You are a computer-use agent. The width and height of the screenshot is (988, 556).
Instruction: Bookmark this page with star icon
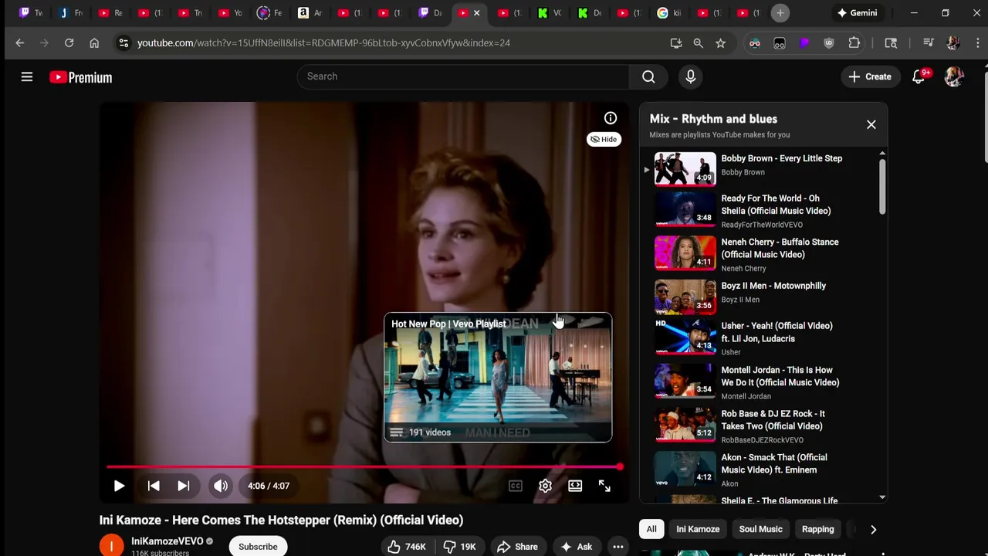pos(720,43)
